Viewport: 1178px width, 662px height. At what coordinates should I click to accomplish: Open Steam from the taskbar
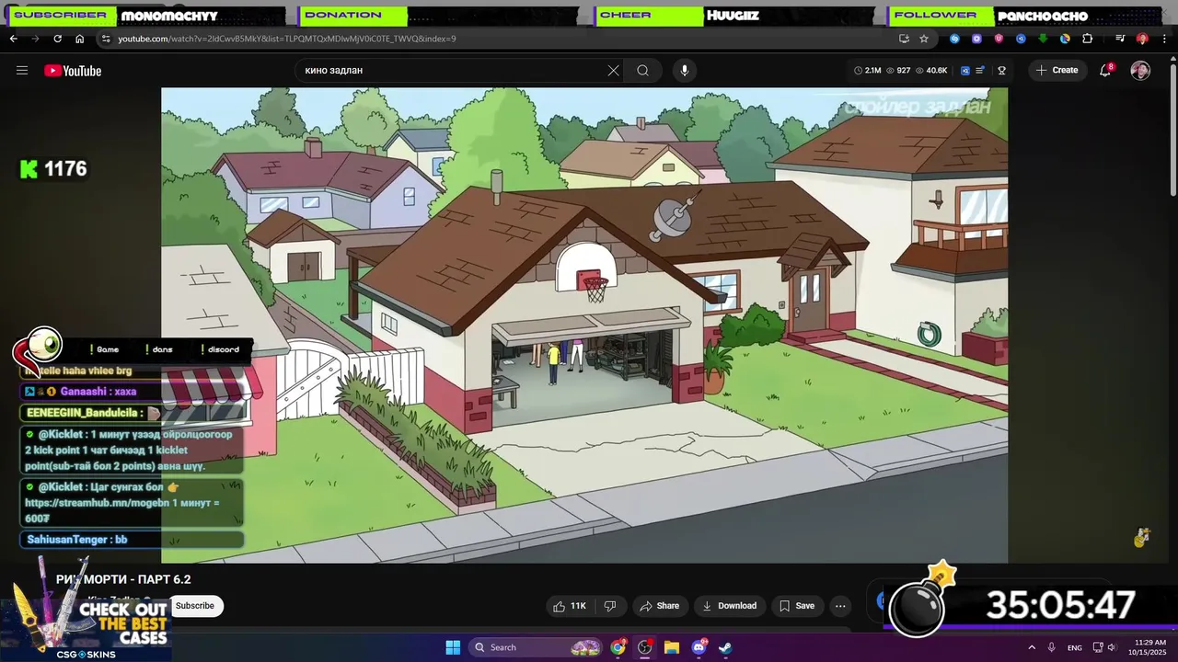725,647
